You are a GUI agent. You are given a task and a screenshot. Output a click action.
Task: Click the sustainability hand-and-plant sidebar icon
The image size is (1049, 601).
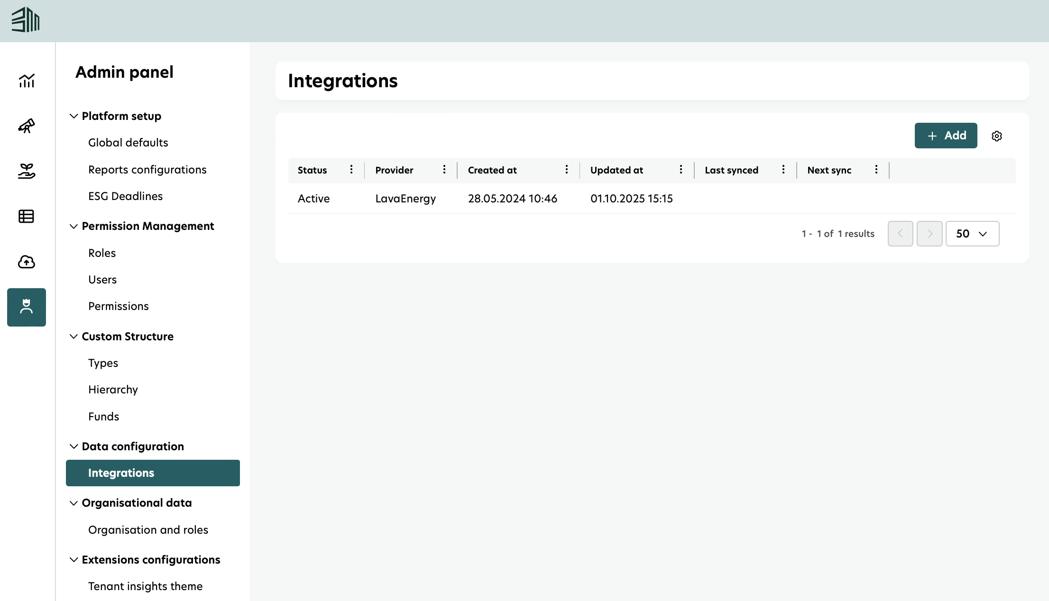coord(27,171)
